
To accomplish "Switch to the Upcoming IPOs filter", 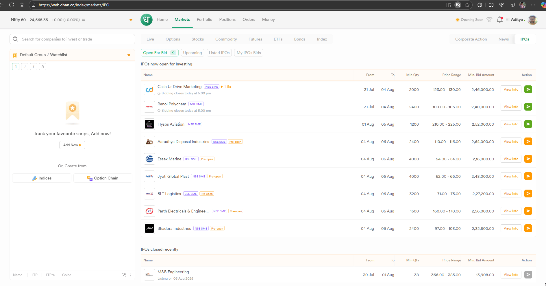I will click(193, 53).
